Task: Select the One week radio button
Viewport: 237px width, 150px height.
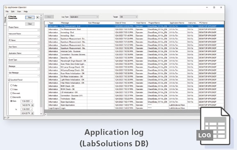Action: [x=11, y=93]
